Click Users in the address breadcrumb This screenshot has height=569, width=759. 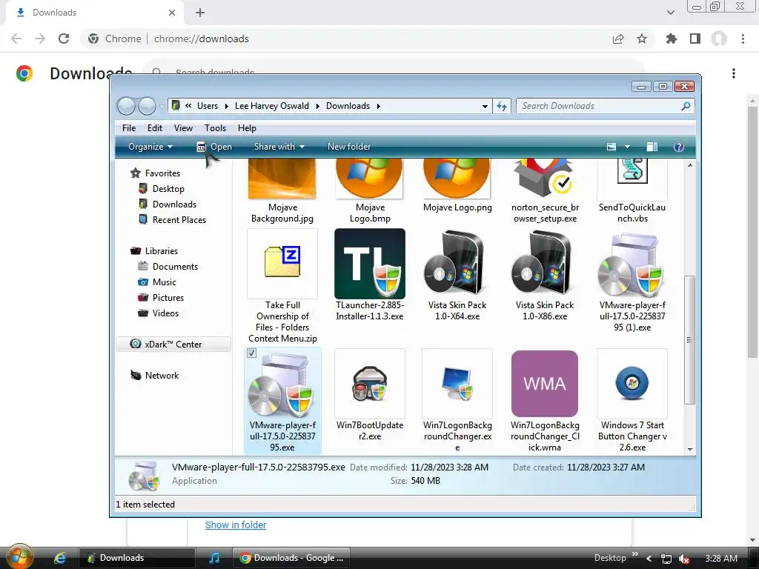tap(208, 106)
